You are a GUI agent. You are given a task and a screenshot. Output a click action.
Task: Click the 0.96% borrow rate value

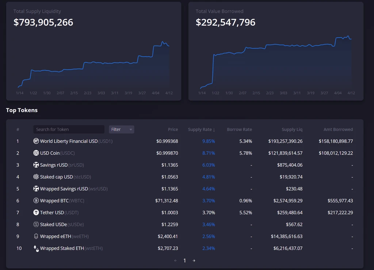246,201
